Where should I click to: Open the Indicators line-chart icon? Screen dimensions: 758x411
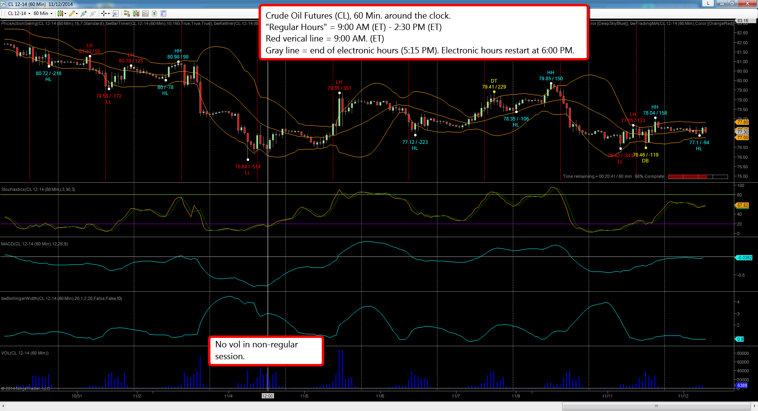click(x=145, y=13)
